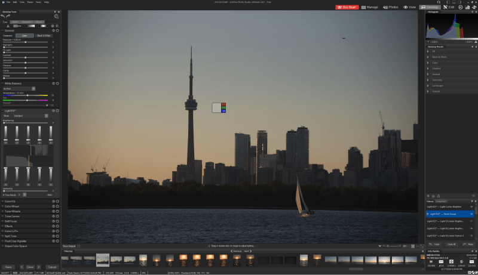Adjust the Exposure slider
478x275 pixels.
25,42
